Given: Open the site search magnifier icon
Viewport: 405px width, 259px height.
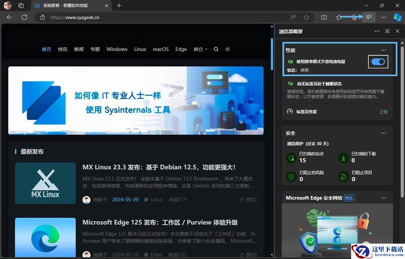Looking at the screenshot, I should (x=216, y=49).
